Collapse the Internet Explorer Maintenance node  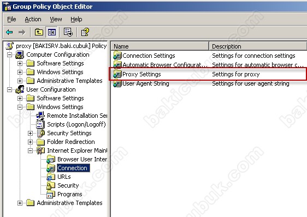(30, 150)
